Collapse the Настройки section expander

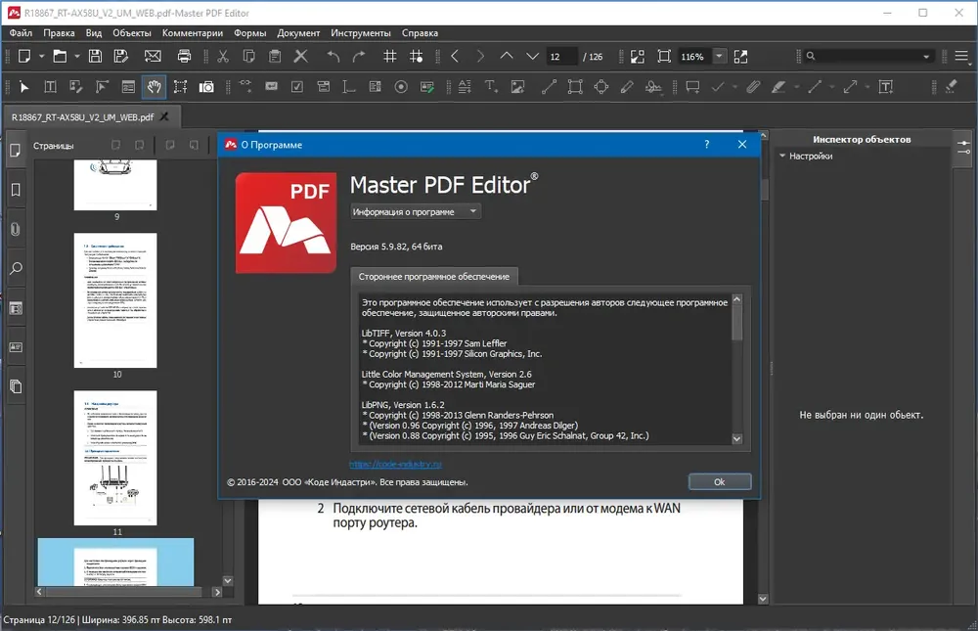click(782, 156)
